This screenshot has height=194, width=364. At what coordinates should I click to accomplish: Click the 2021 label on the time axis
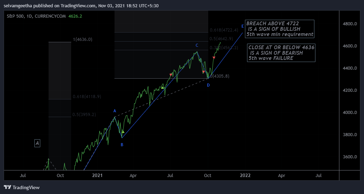pos(97,175)
